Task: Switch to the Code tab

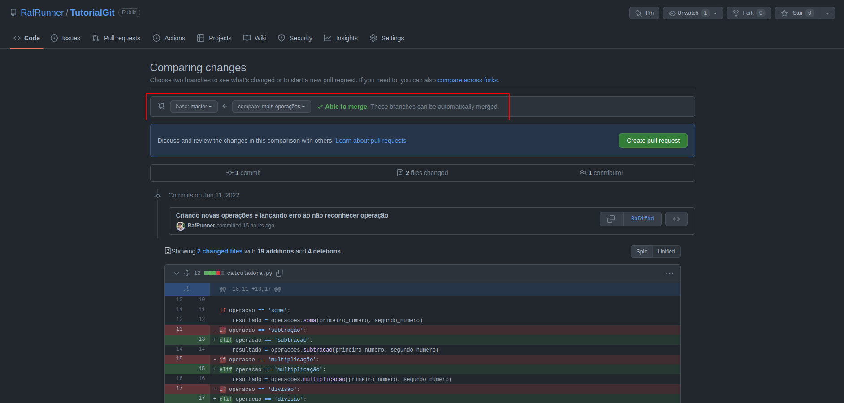Action: (27, 38)
